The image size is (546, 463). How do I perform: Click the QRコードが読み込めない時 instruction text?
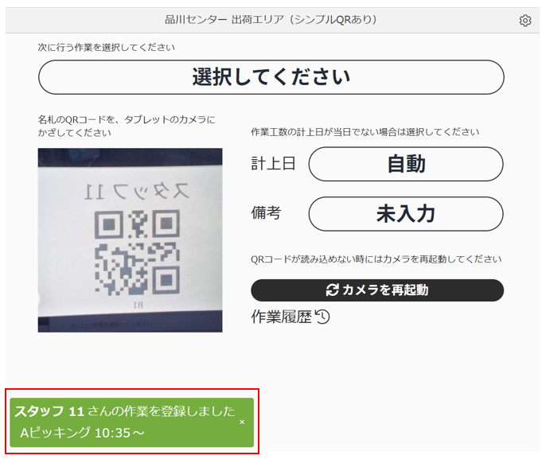tap(376, 259)
